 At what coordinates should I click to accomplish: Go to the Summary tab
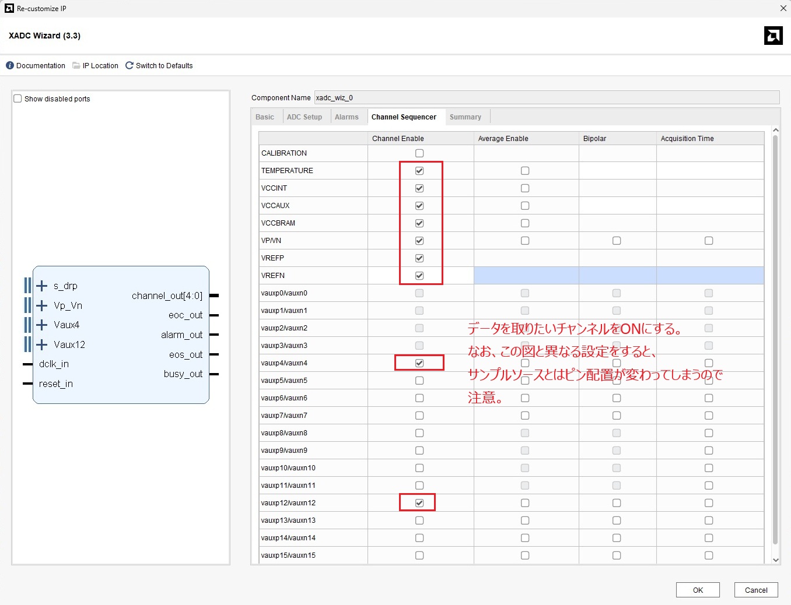[465, 117]
